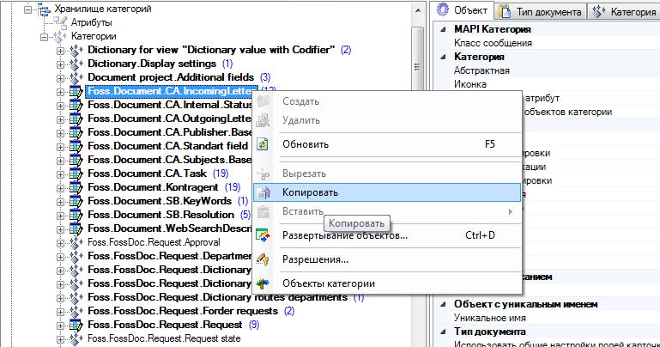Select Копировать from the context menu
Viewport: 660px width, 347px height.
pyautogui.click(x=310, y=192)
